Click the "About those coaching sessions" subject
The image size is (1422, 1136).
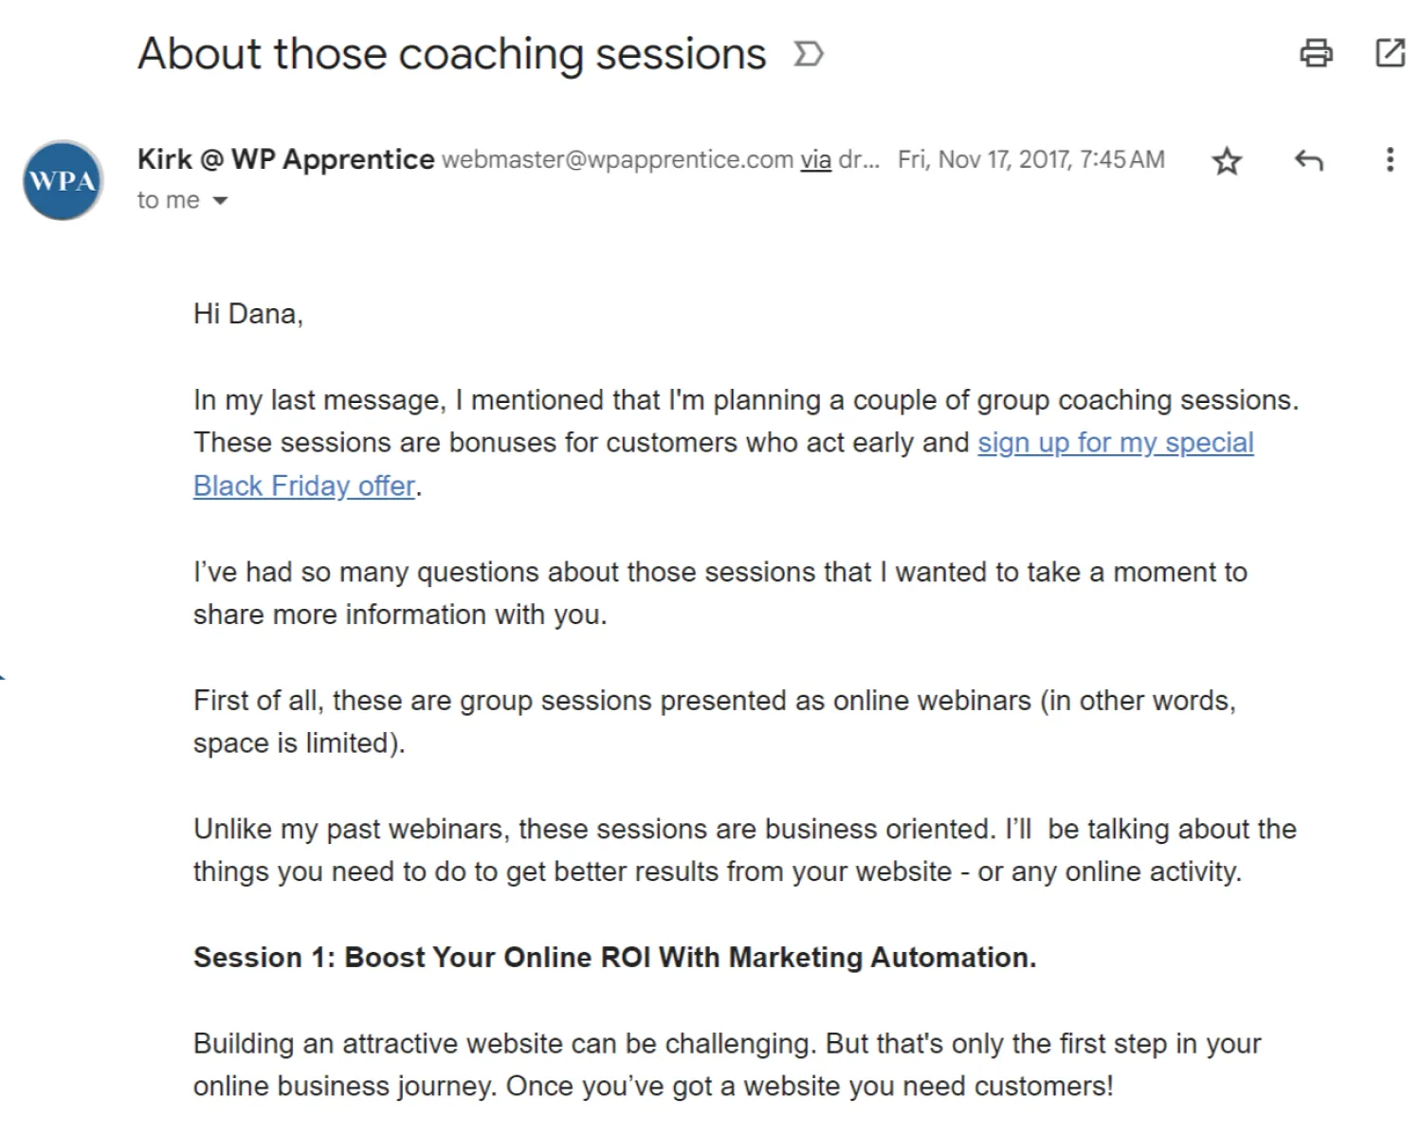(451, 55)
